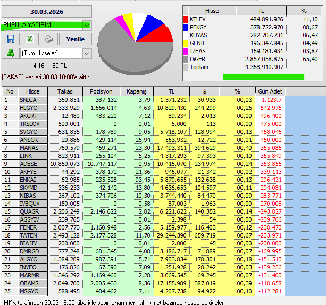The width and height of the screenshot is (326, 305).
Task: Open the PUSULA YATIRIM broker dropdown
Action: 87,26
